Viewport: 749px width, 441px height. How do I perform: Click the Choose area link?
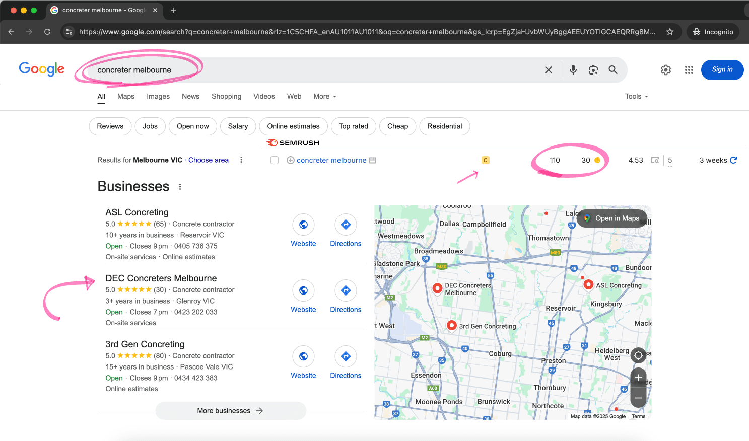point(208,160)
